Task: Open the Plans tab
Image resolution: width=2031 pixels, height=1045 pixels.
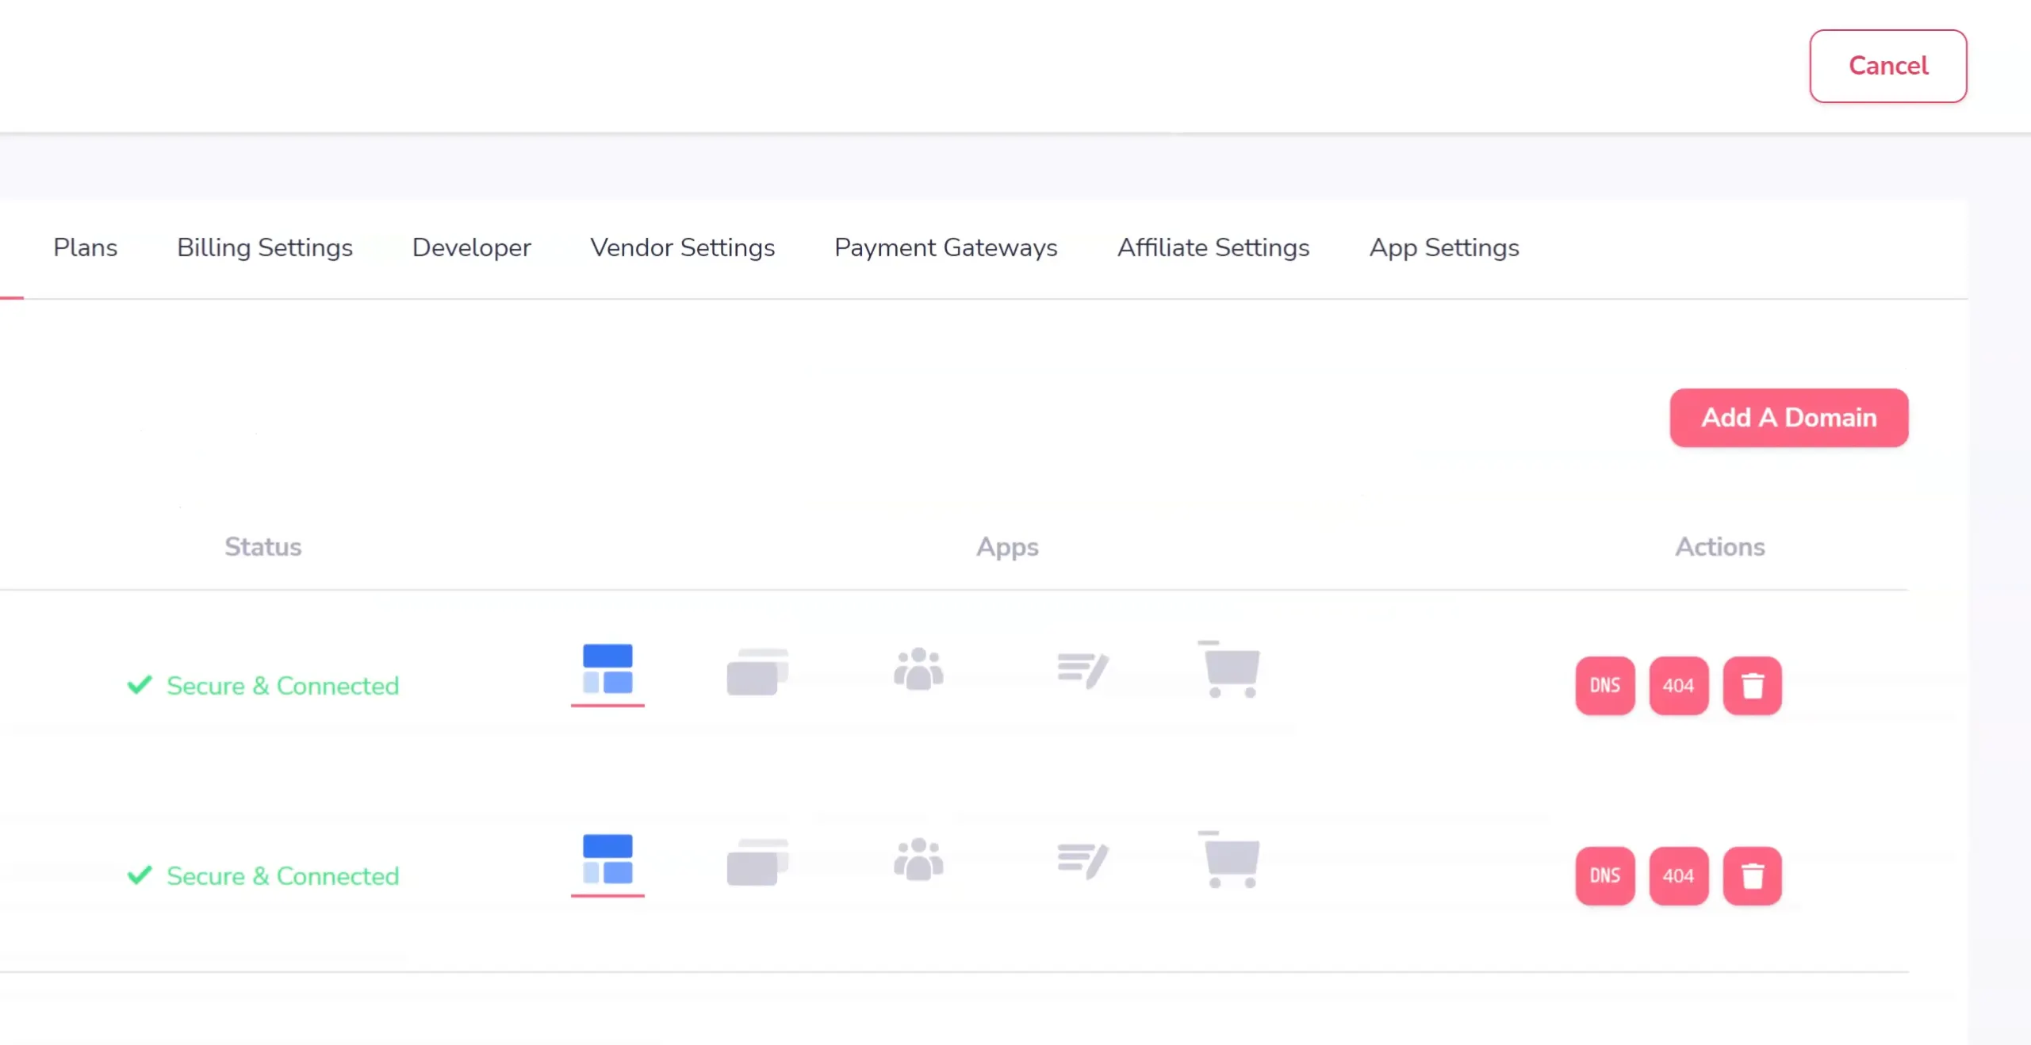Action: coord(85,247)
